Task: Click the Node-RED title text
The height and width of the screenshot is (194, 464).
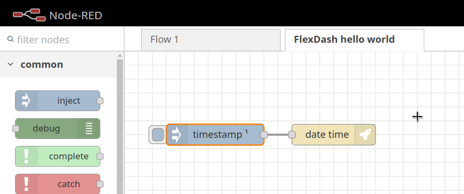Action: [76, 15]
